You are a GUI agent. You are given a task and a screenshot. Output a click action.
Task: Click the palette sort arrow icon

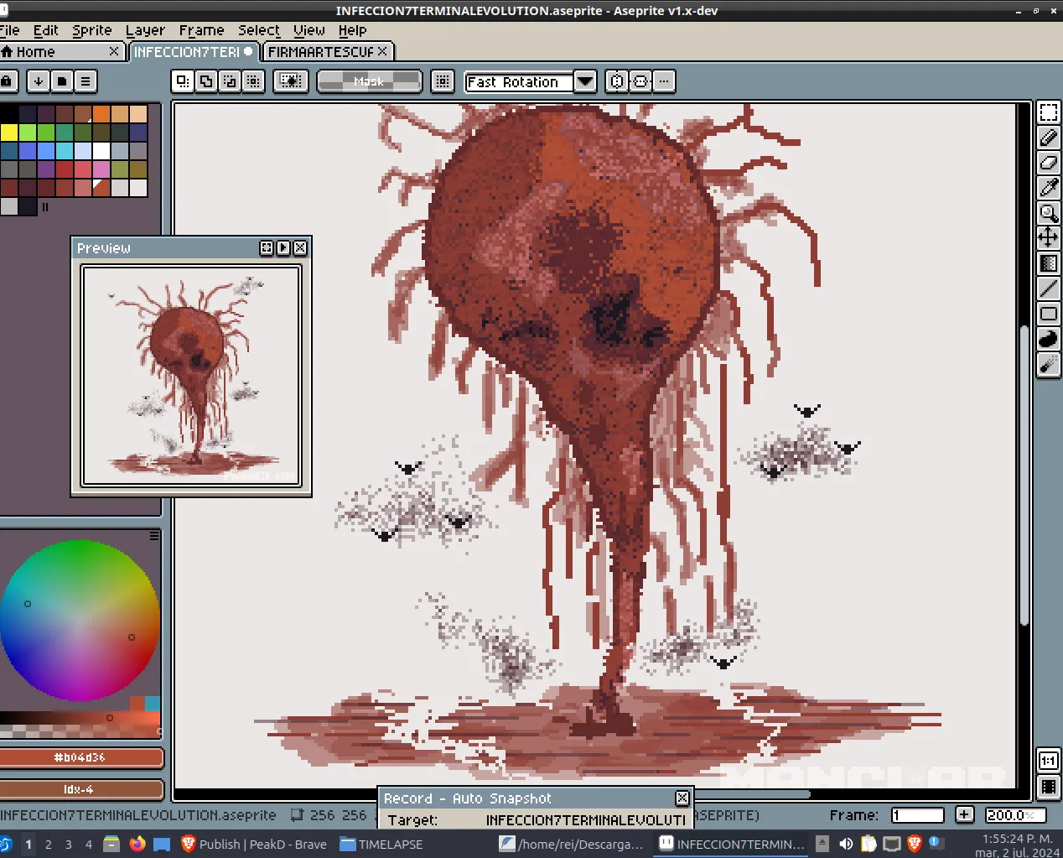click(38, 81)
